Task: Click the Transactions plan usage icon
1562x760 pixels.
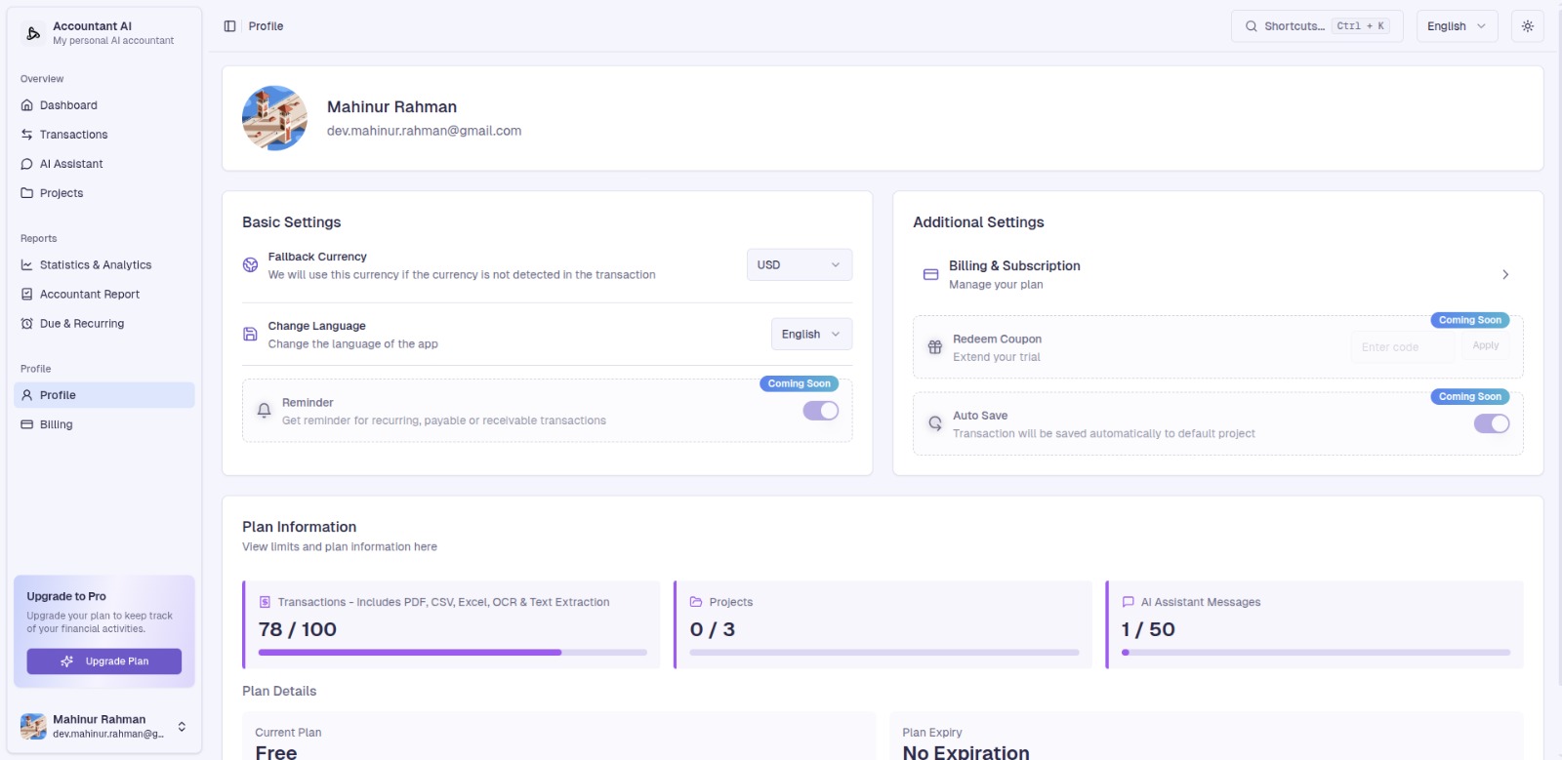Action: point(265,602)
